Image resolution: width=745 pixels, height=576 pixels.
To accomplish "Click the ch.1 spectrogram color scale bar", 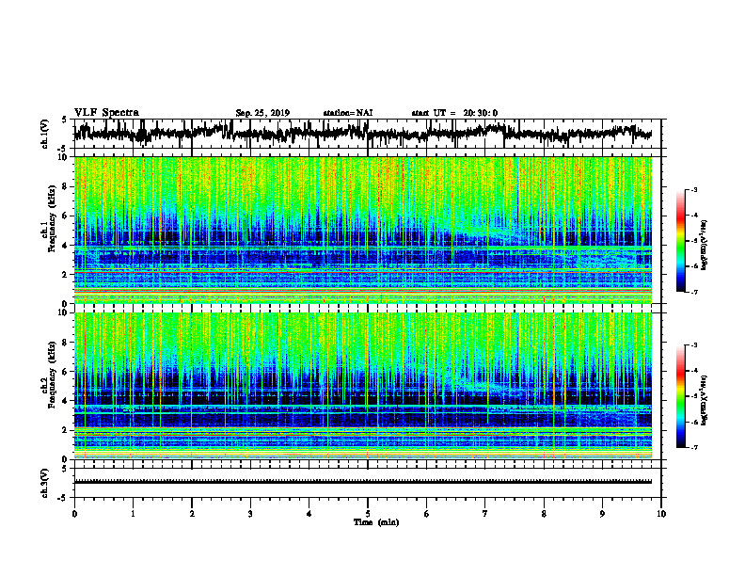I will [680, 241].
